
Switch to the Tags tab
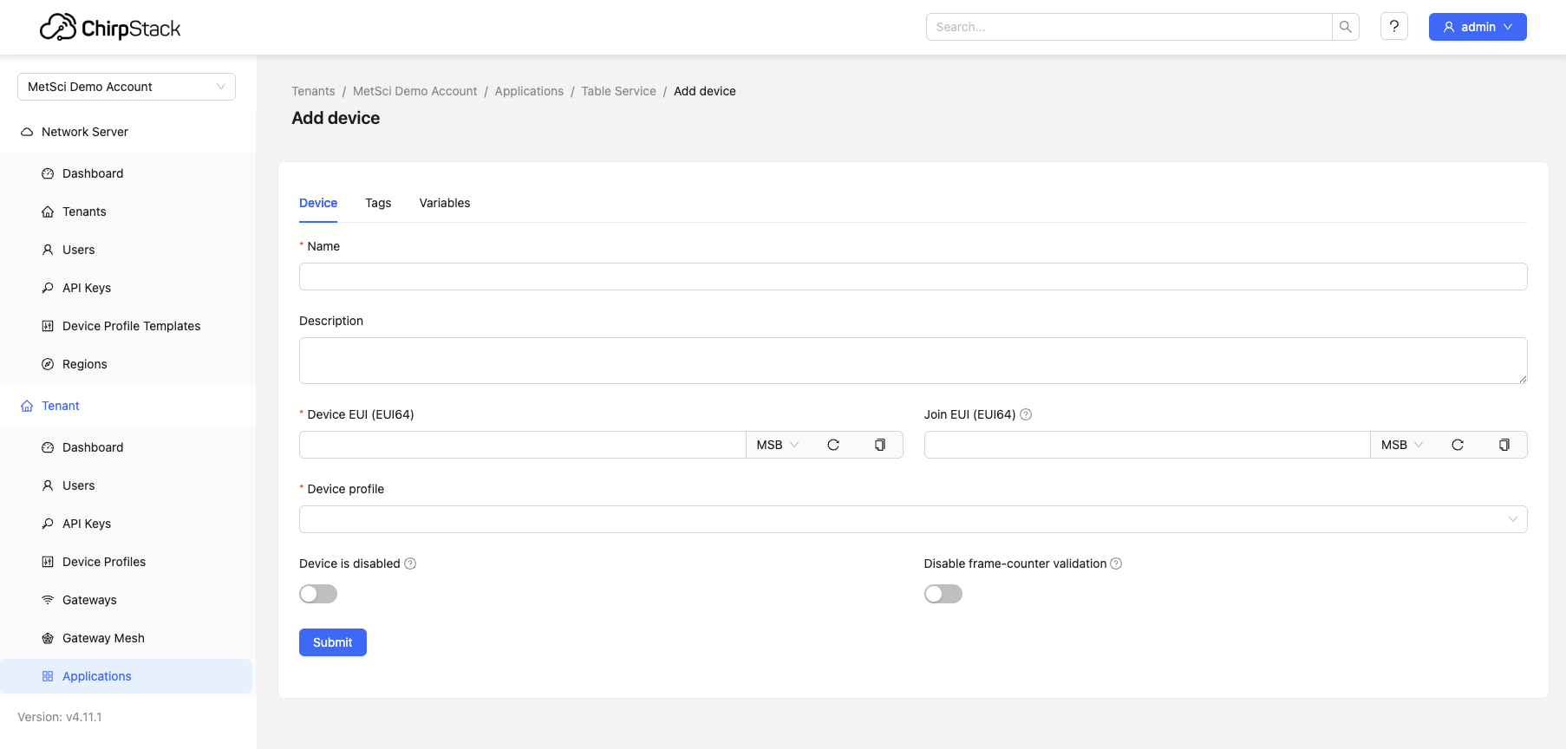[378, 203]
